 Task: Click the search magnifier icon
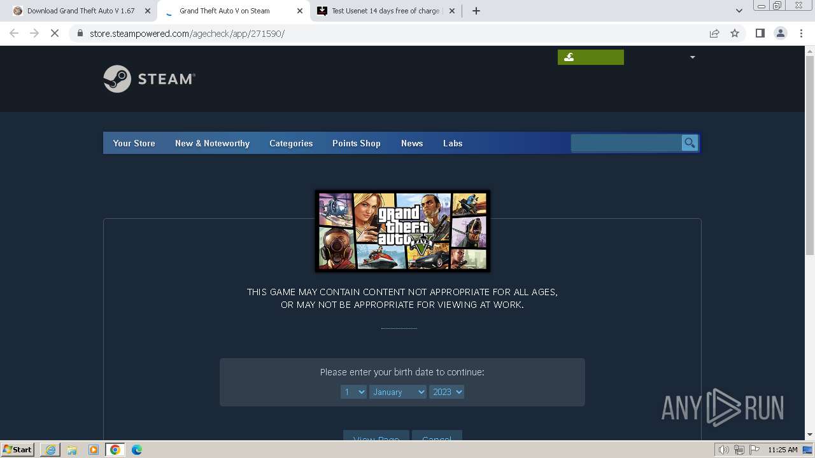(x=690, y=143)
